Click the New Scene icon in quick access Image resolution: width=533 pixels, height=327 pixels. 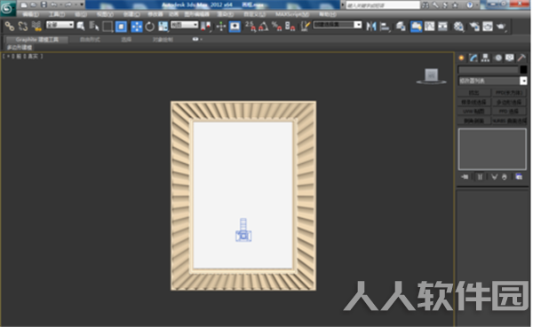click(24, 4)
